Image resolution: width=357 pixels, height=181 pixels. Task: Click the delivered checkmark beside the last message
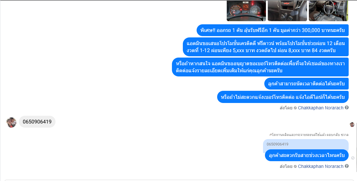pyautogui.click(x=353, y=158)
